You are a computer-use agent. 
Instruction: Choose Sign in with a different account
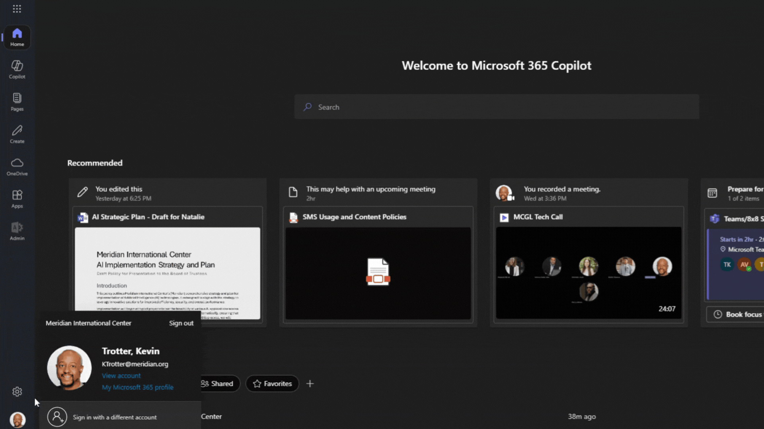coord(115,417)
